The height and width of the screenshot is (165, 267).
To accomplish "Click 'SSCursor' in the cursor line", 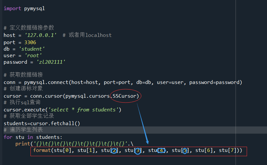I will [124, 96].
